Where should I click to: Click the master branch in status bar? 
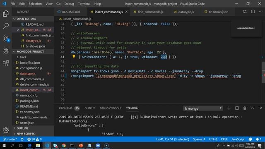tap(10, 139)
